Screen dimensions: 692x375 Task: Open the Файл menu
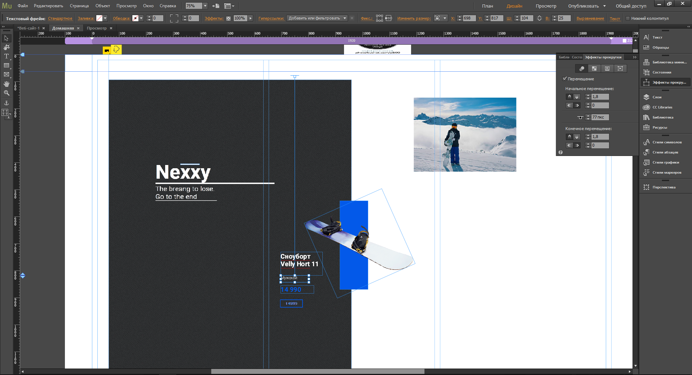(23, 6)
